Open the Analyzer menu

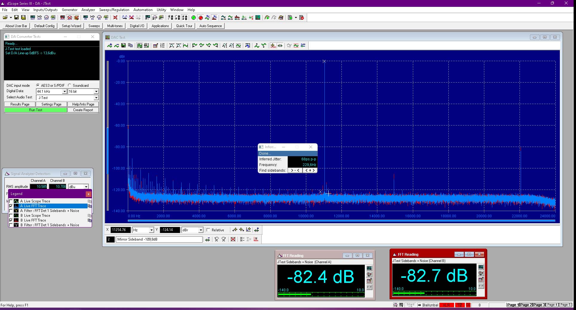pos(88,10)
